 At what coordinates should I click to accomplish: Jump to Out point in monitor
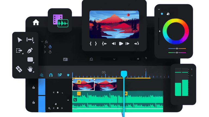[137, 44]
